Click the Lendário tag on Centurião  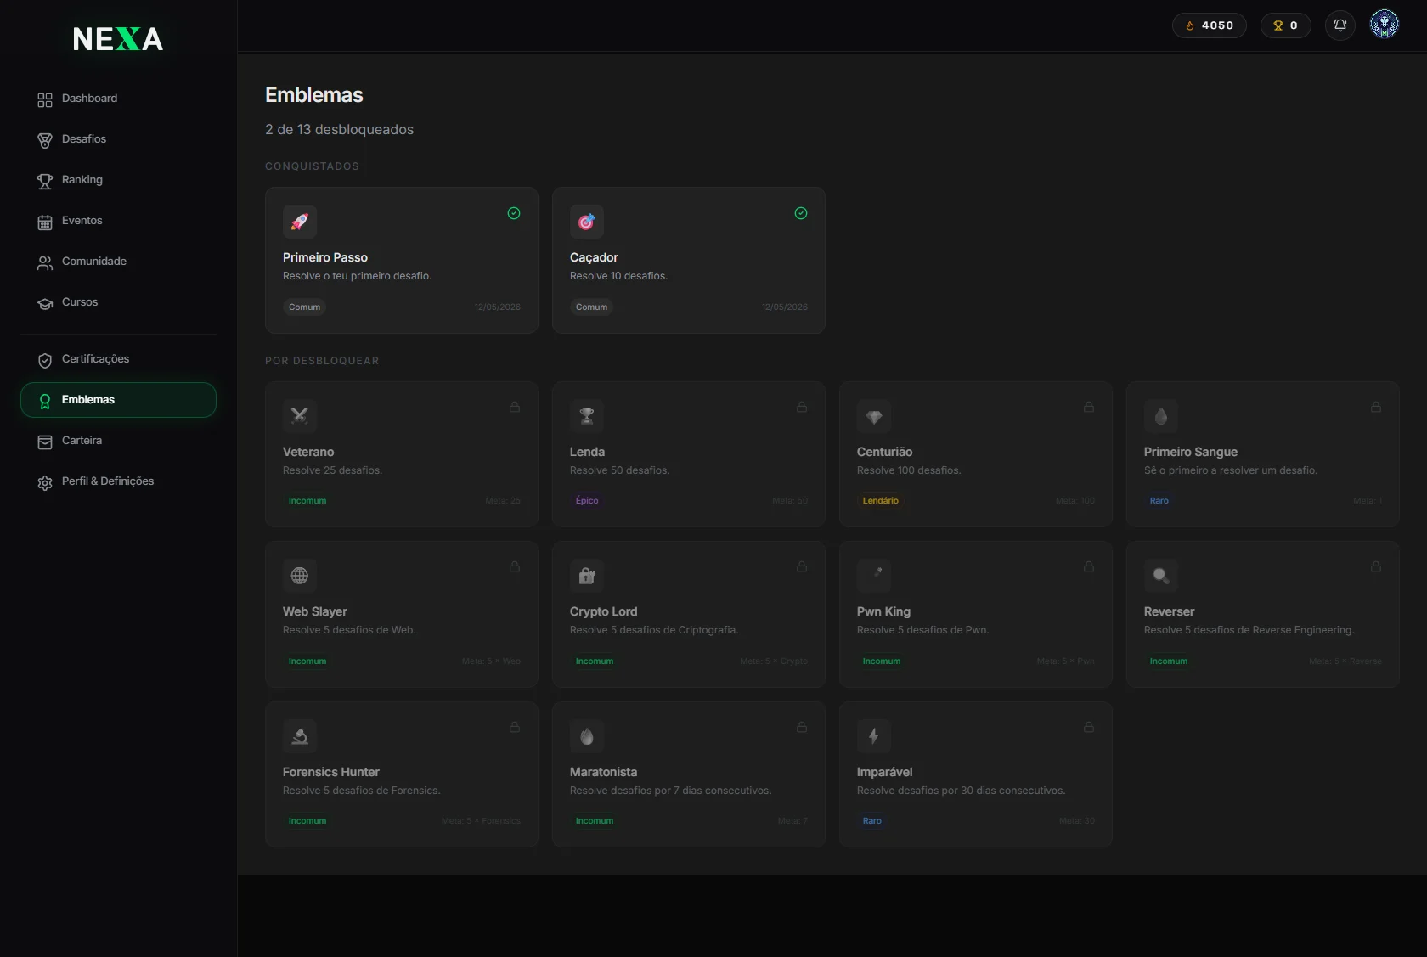coord(881,501)
